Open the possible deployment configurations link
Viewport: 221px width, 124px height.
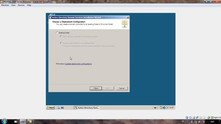78,64
